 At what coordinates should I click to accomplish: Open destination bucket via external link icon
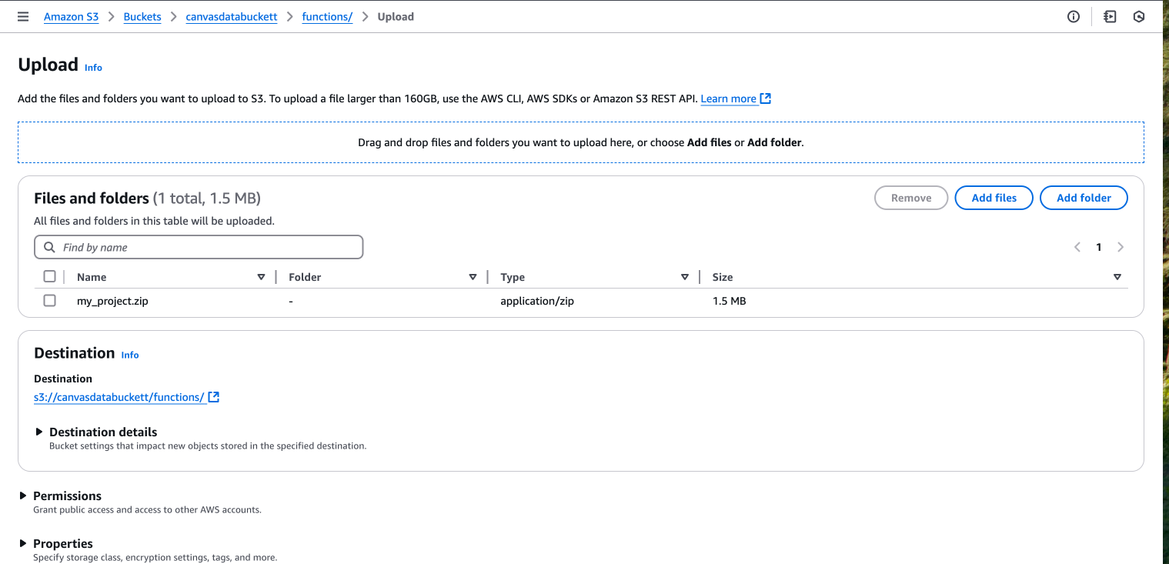pyautogui.click(x=214, y=397)
